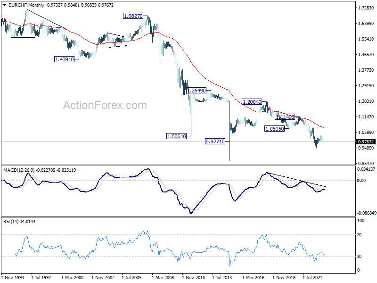
Task: Click the current price tag 0.97672
Action: click(x=366, y=142)
